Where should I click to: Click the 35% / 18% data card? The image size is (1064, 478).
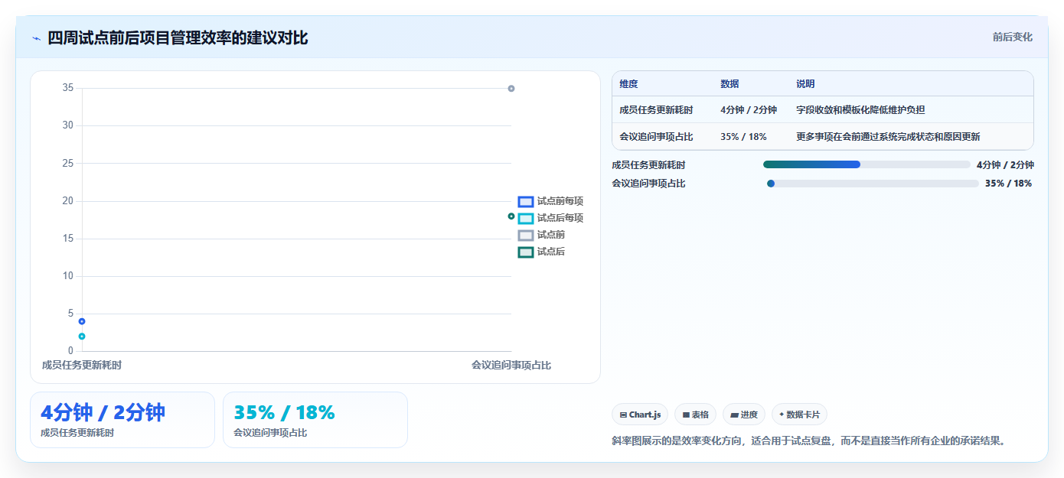tap(315, 420)
